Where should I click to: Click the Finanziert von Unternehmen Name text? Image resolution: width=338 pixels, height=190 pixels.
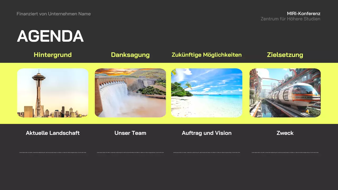[x=54, y=14]
